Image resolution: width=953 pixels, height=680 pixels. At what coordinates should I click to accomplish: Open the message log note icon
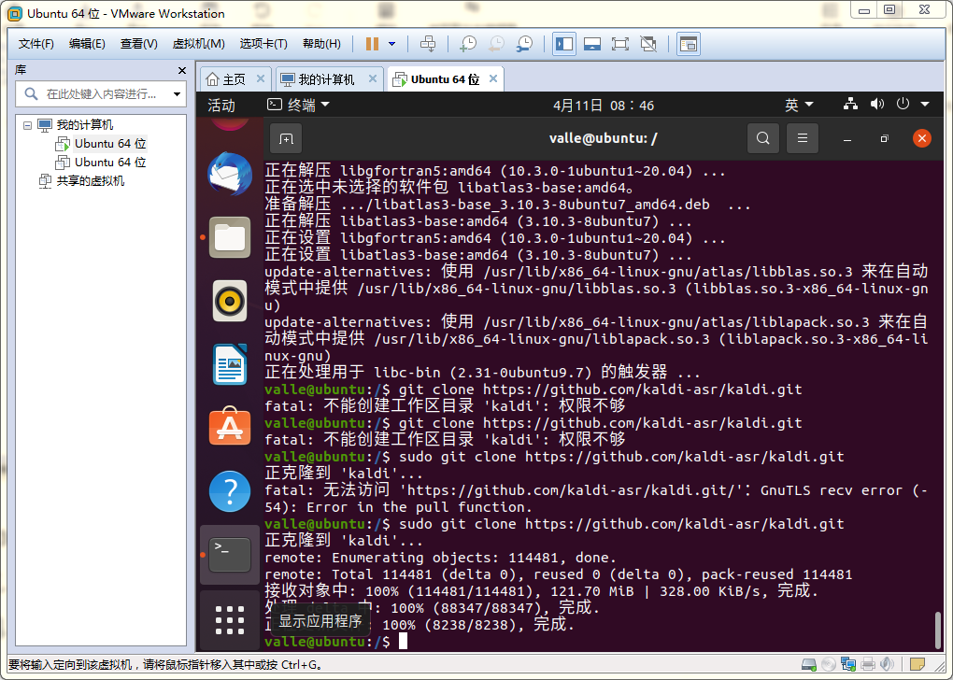coord(917,664)
